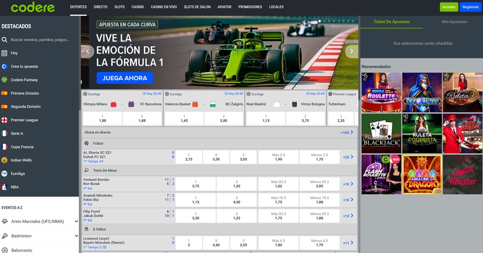This screenshot has width=483, height=253.
Task: Open the DEPORTES menu
Action: [x=78, y=7]
